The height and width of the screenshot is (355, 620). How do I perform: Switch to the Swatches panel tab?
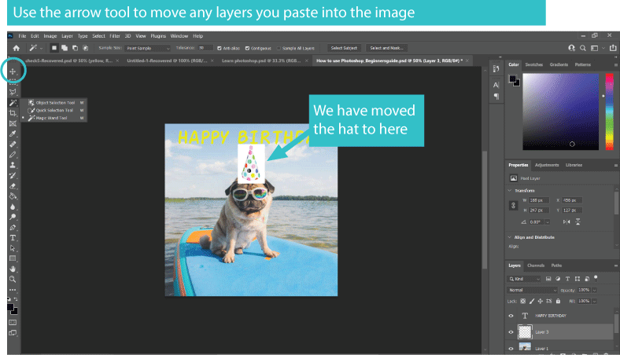pyautogui.click(x=533, y=64)
